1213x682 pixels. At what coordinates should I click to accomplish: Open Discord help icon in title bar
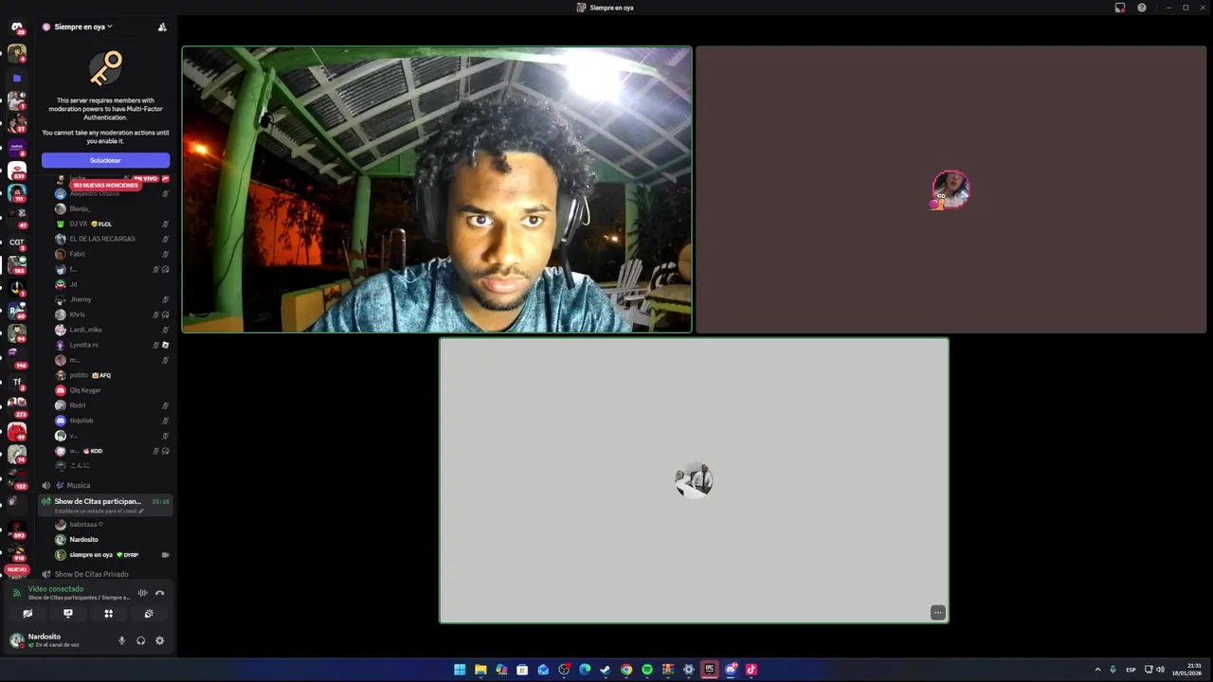pyautogui.click(x=1141, y=8)
